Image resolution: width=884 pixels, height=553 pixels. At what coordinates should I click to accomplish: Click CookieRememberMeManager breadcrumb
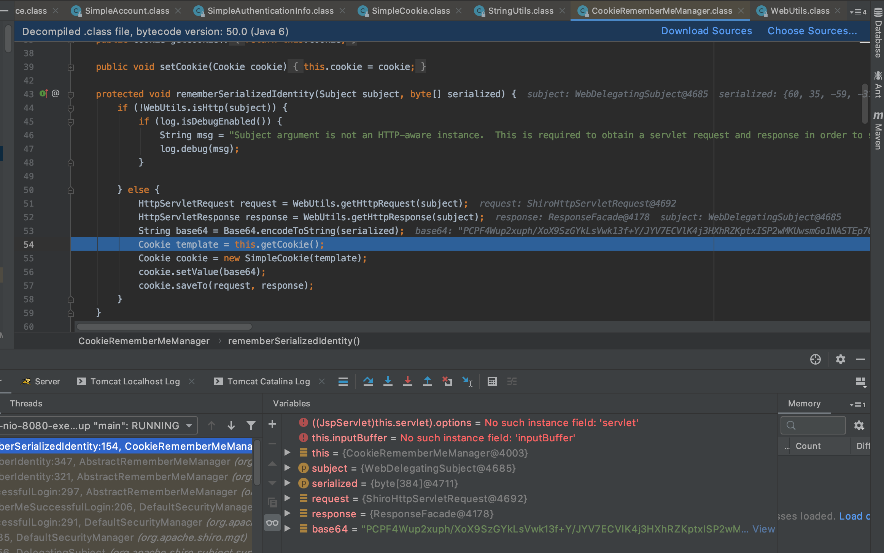[144, 341]
